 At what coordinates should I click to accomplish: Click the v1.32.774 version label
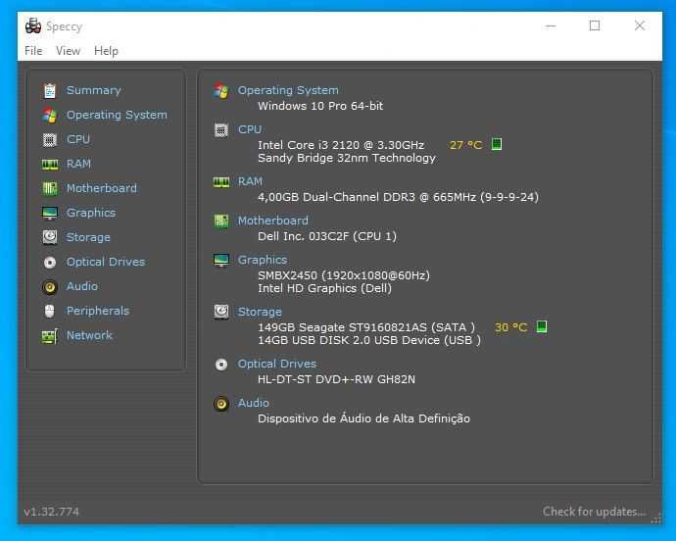point(51,513)
